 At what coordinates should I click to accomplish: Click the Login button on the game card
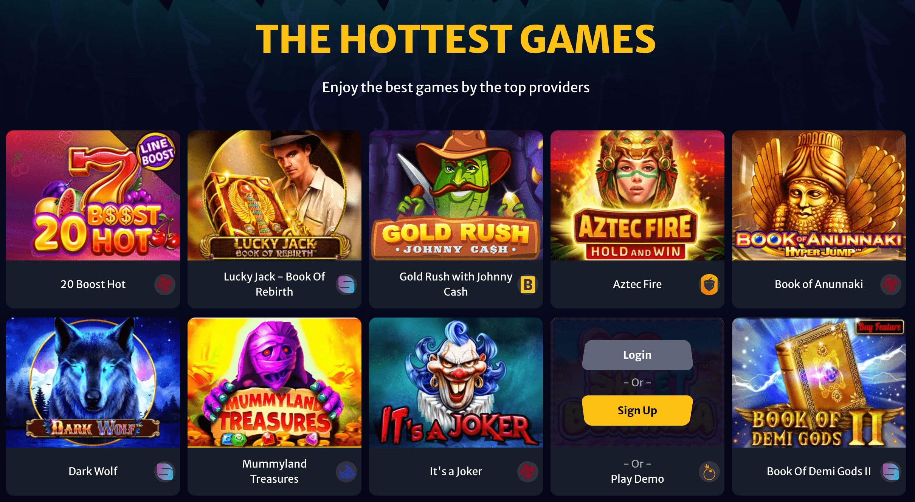pyautogui.click(x=637, y=355)
